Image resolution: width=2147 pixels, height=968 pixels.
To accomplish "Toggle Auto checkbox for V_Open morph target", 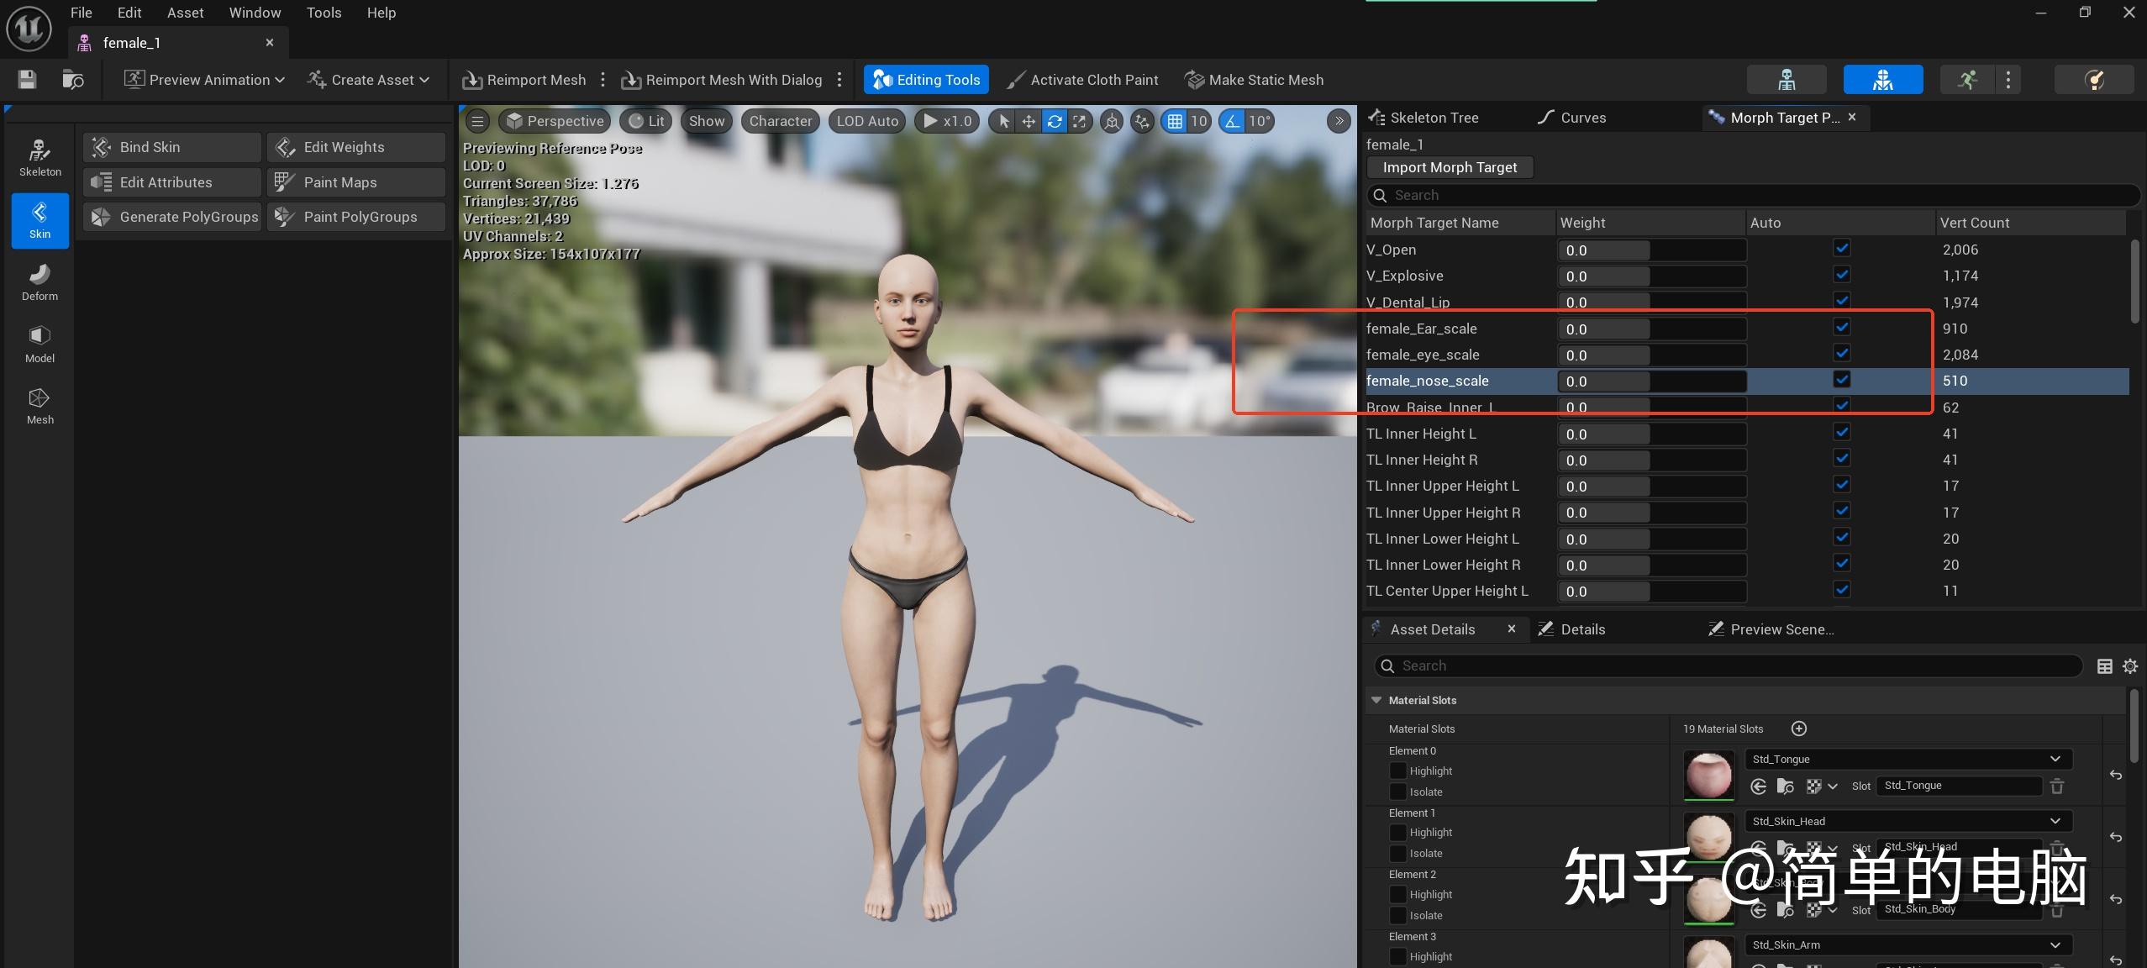I will pyautogui.click(x=1841, y=249).
